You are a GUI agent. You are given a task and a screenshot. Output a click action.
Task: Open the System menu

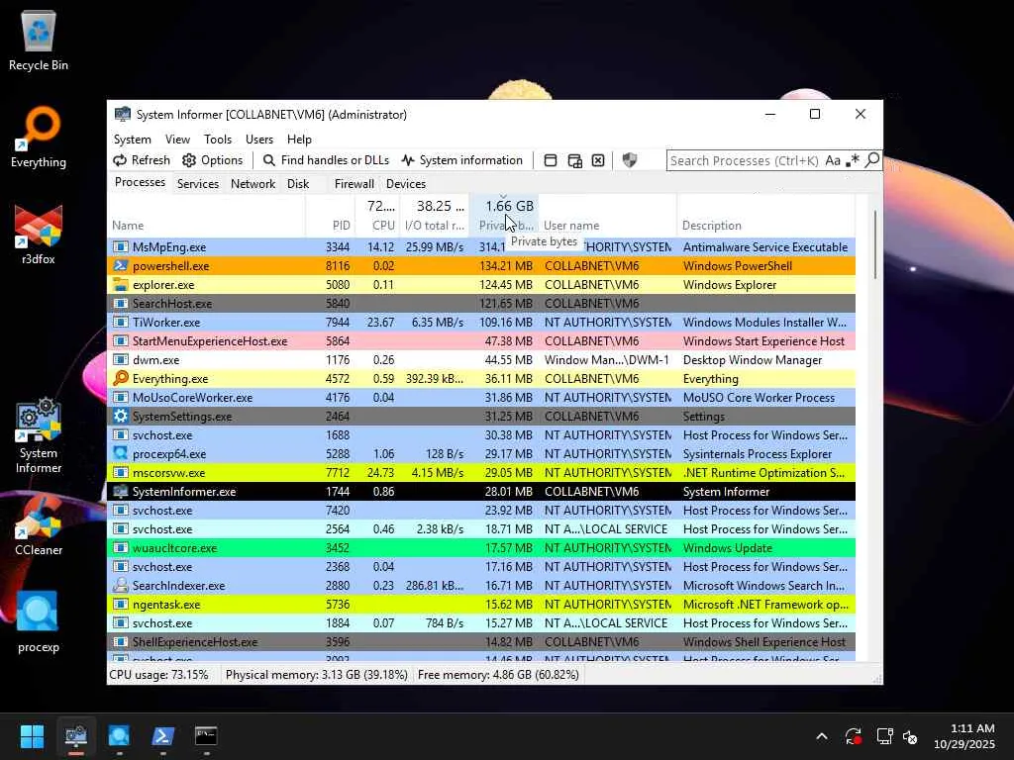coord(133,139)
